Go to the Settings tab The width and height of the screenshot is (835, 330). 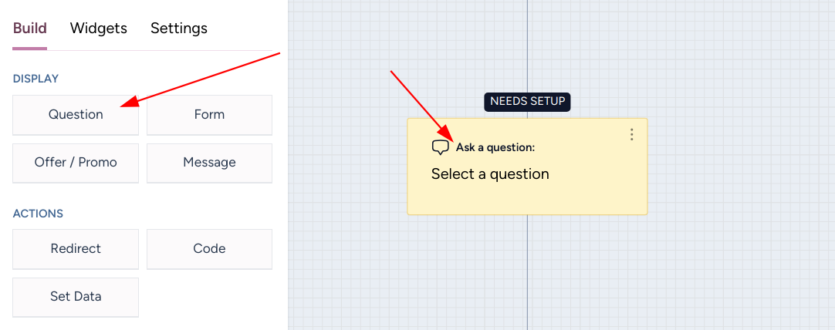[179, 29]
